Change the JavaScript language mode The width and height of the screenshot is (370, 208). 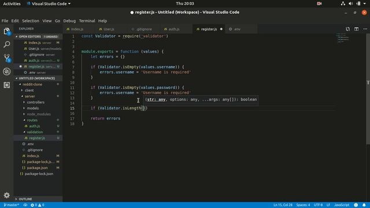tap(342, 205)
